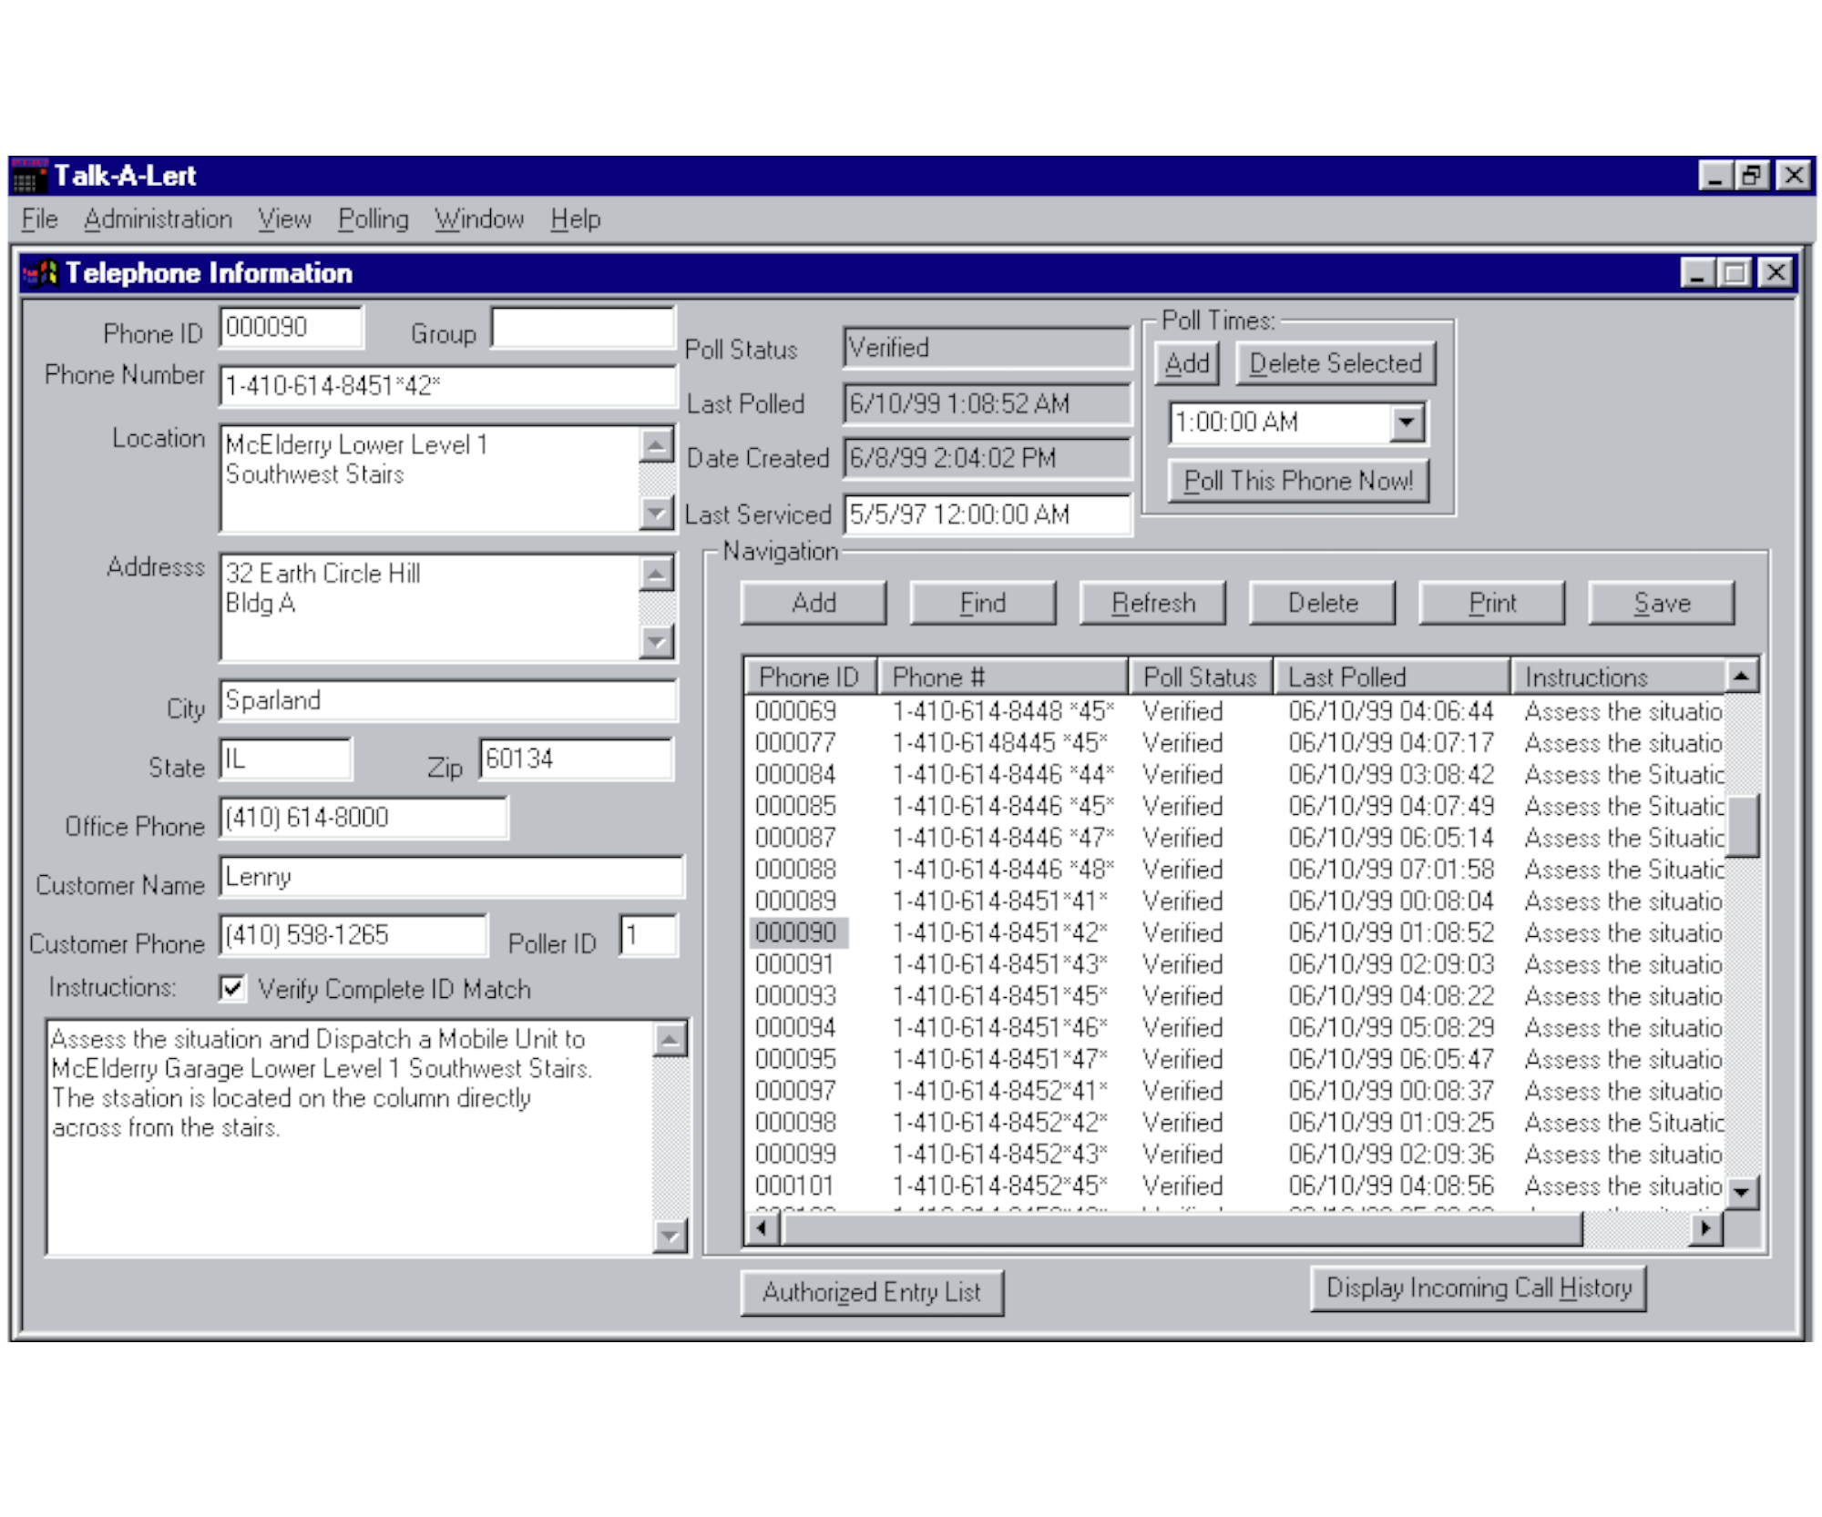
Task: Click the Telephone Information window icon
Action: pos(41,273)
